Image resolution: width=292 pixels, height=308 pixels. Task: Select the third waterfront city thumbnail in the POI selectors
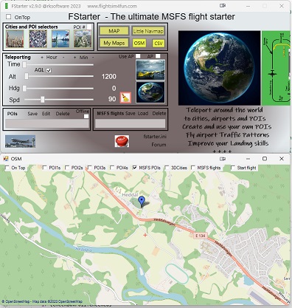pyautogui.click(x=60, y=39)
